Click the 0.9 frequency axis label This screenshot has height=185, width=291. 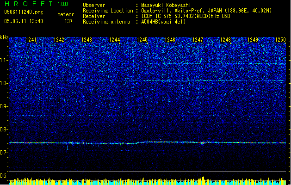(x=4, y=106)
